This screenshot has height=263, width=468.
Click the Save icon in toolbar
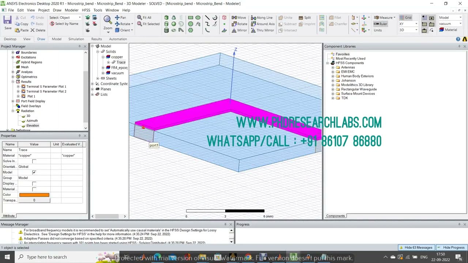coord(8,23)
